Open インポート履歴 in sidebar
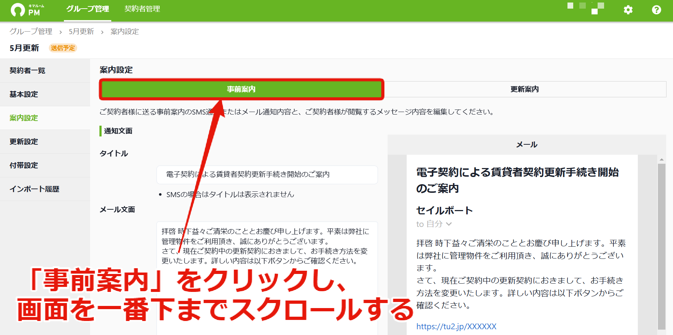 pos(45,189)
